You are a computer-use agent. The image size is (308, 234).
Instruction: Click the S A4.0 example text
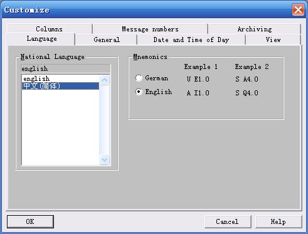click(247, 79)
